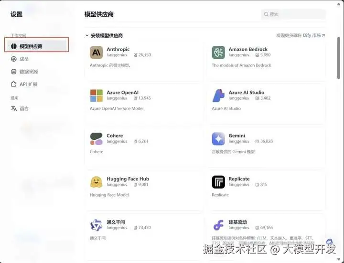The image size is (344, 263).
Task: Click the brain icon beside 模型供应商
Action: pyautogui.click(x=13, y=46)
